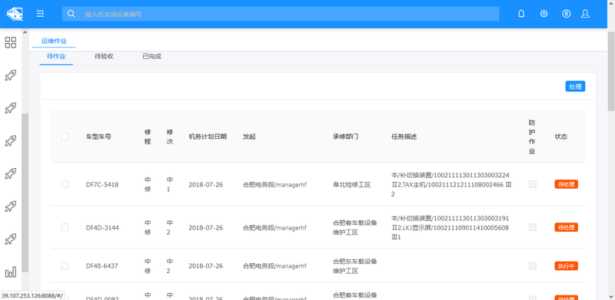Click the 状态 column header
Viewport: 615px width, 300px height.
pyautogui.click(x=561, y=137)
